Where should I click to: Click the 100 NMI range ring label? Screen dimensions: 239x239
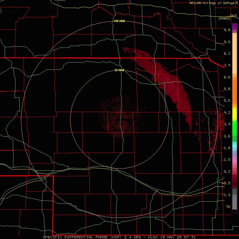point(119,21)
